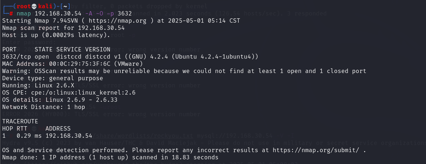Click the nmap command word
The image size is (426, 164).
[x=24, y=14]
